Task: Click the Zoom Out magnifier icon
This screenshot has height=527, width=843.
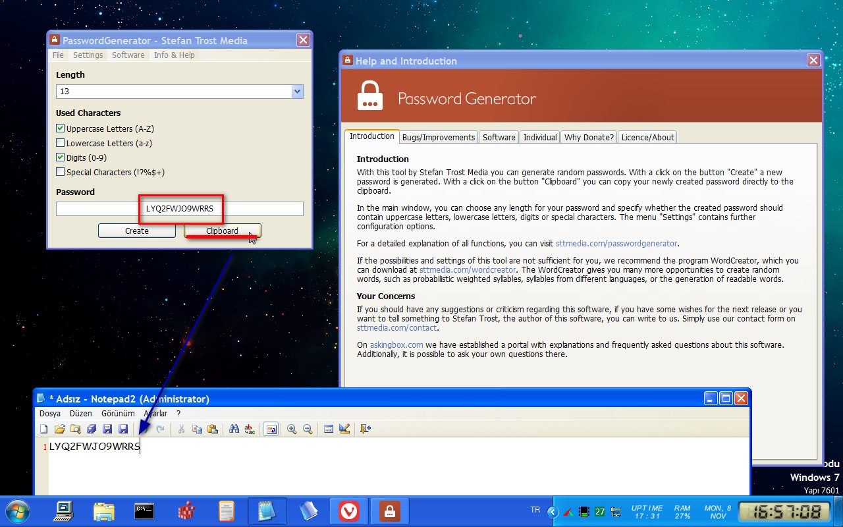Action: tap(308, 429)
